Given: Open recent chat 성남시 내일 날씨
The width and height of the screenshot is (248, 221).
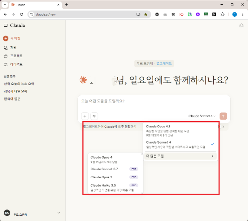Looking at the screenshot, I should [15, 91].
